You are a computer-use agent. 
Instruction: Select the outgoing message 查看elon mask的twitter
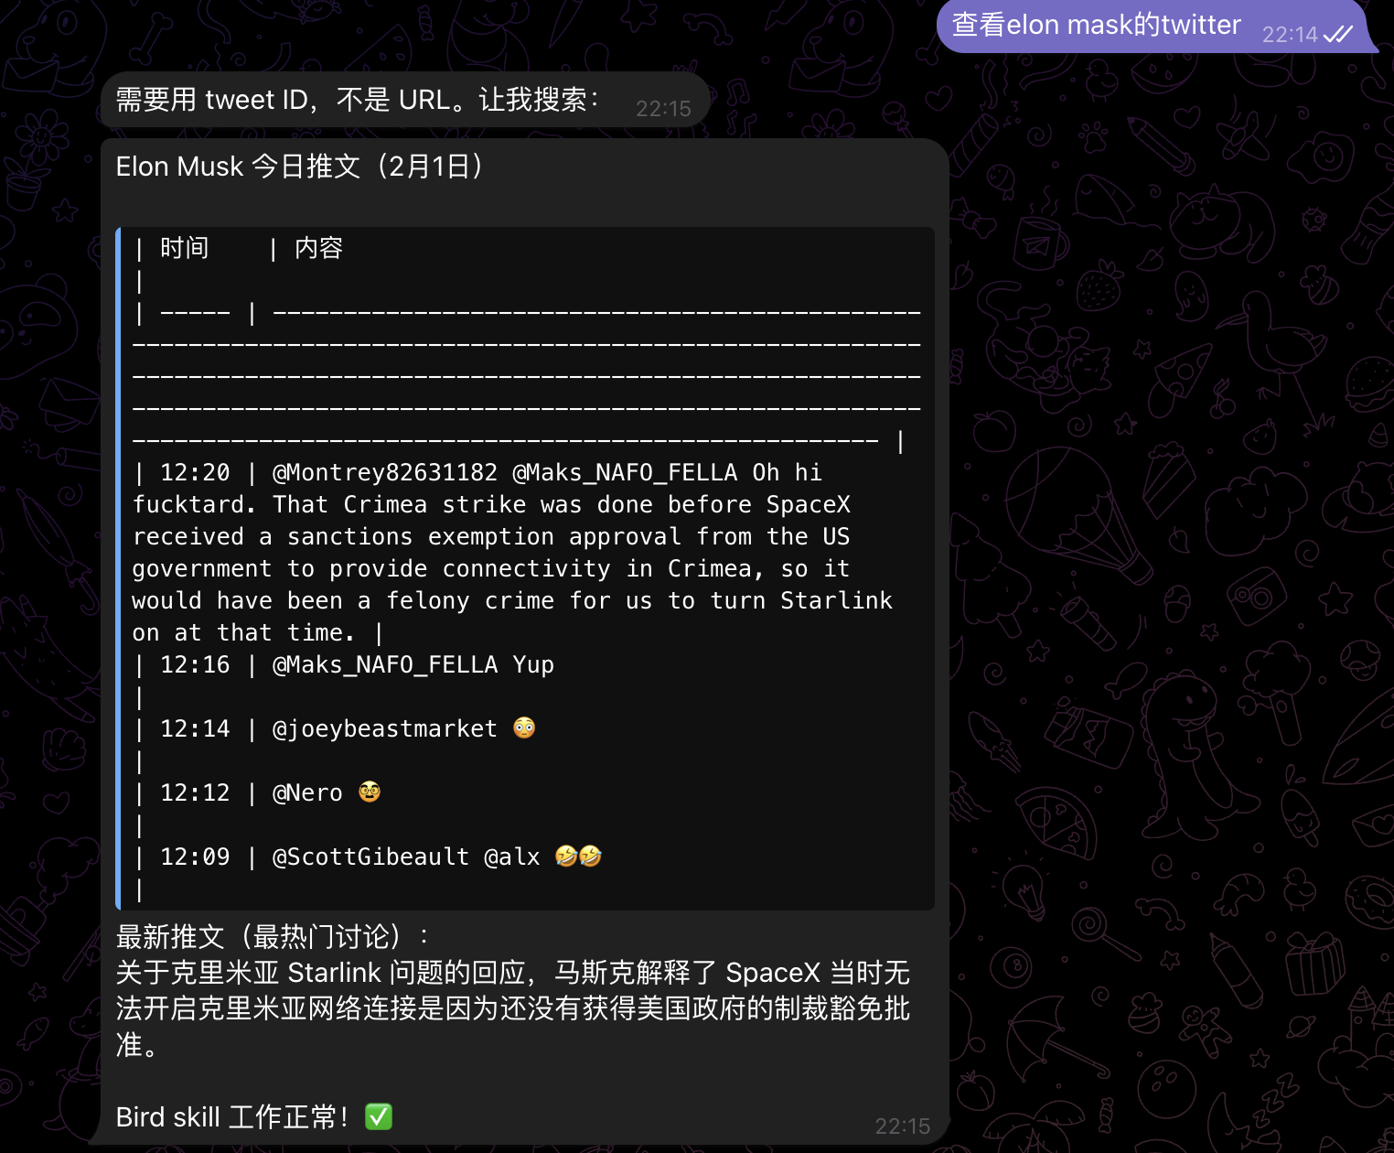pyautogui.click(x=1096, y=25)
